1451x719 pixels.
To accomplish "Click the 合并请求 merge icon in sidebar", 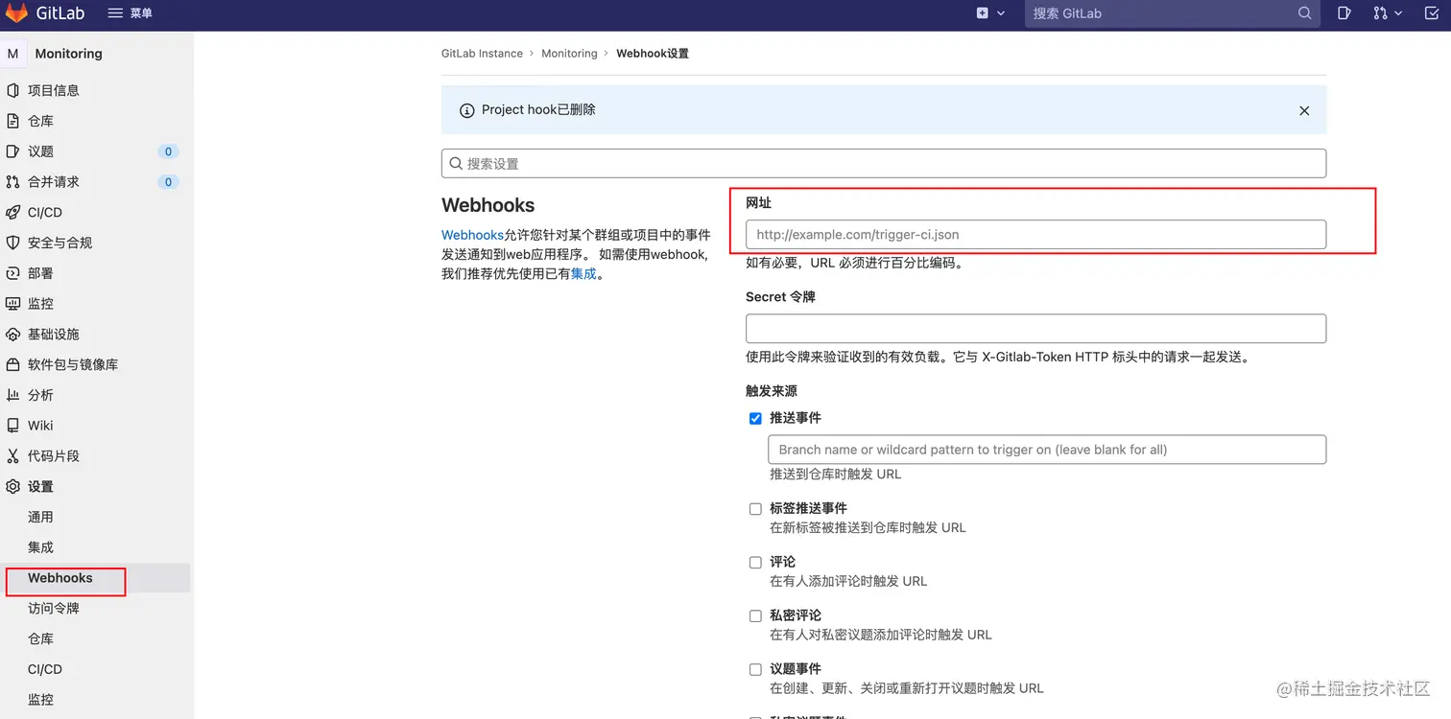I will pyautogui.click(x=12, y=182).
